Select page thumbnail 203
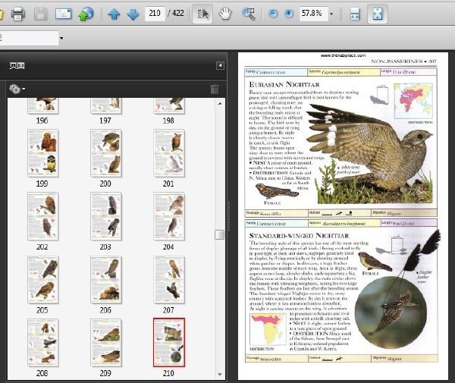 click(106, 216)
